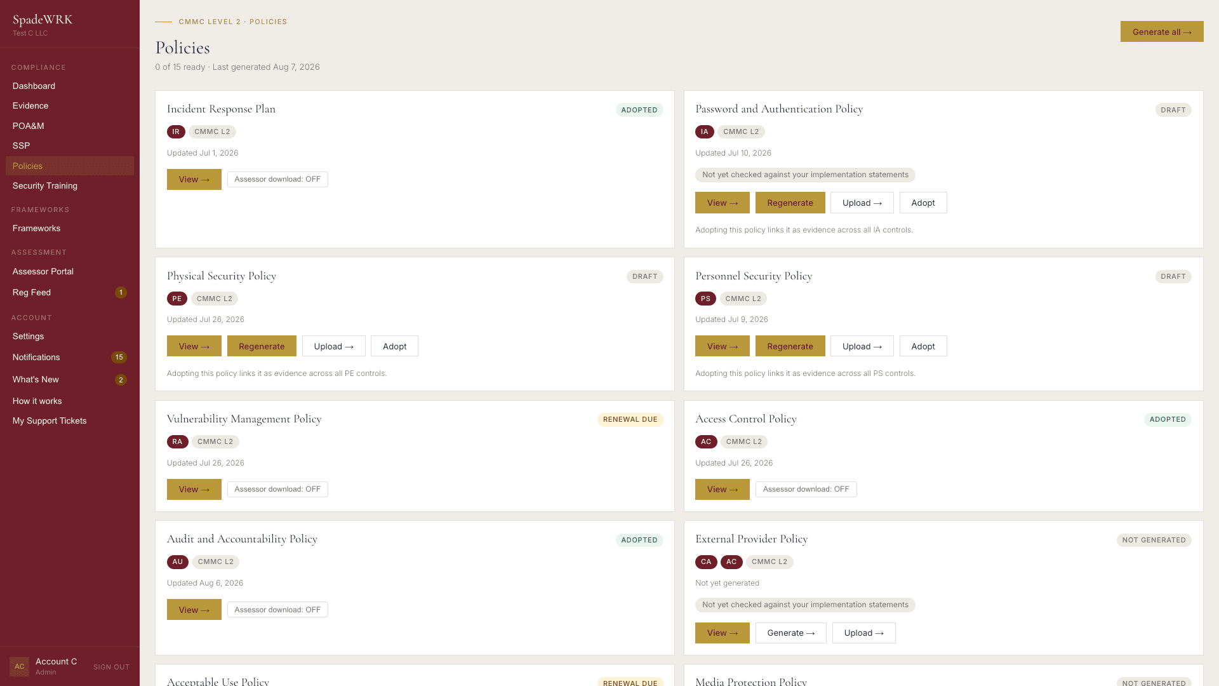Click the AC account avatar icon
This screenshot has height=686, width=1219.
(x=20, y=666)
